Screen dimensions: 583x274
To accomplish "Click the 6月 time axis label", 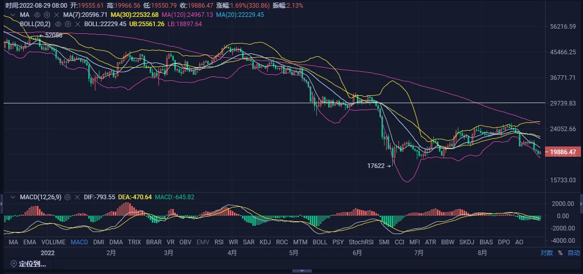I will coord(357,253).
